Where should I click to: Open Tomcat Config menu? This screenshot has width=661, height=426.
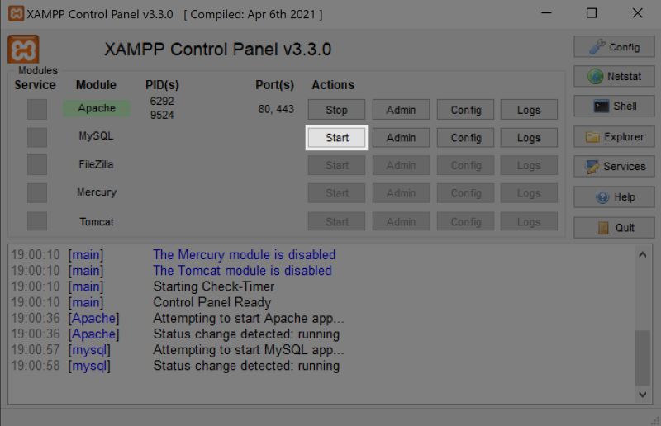465,221
